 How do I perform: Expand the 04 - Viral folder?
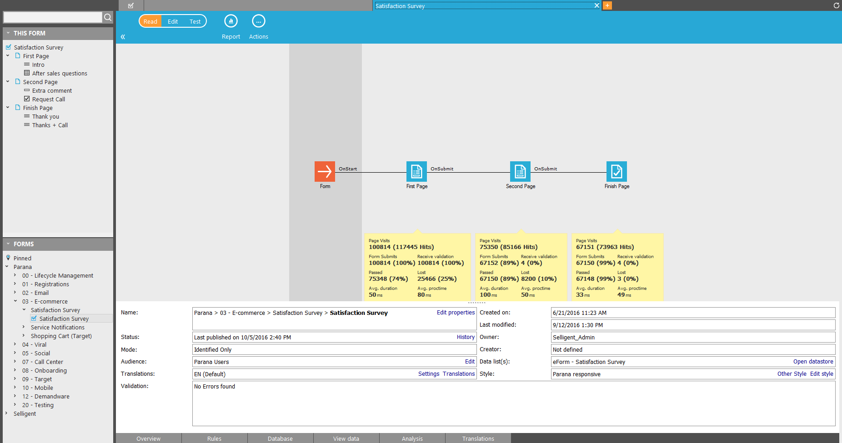[15, 344]
